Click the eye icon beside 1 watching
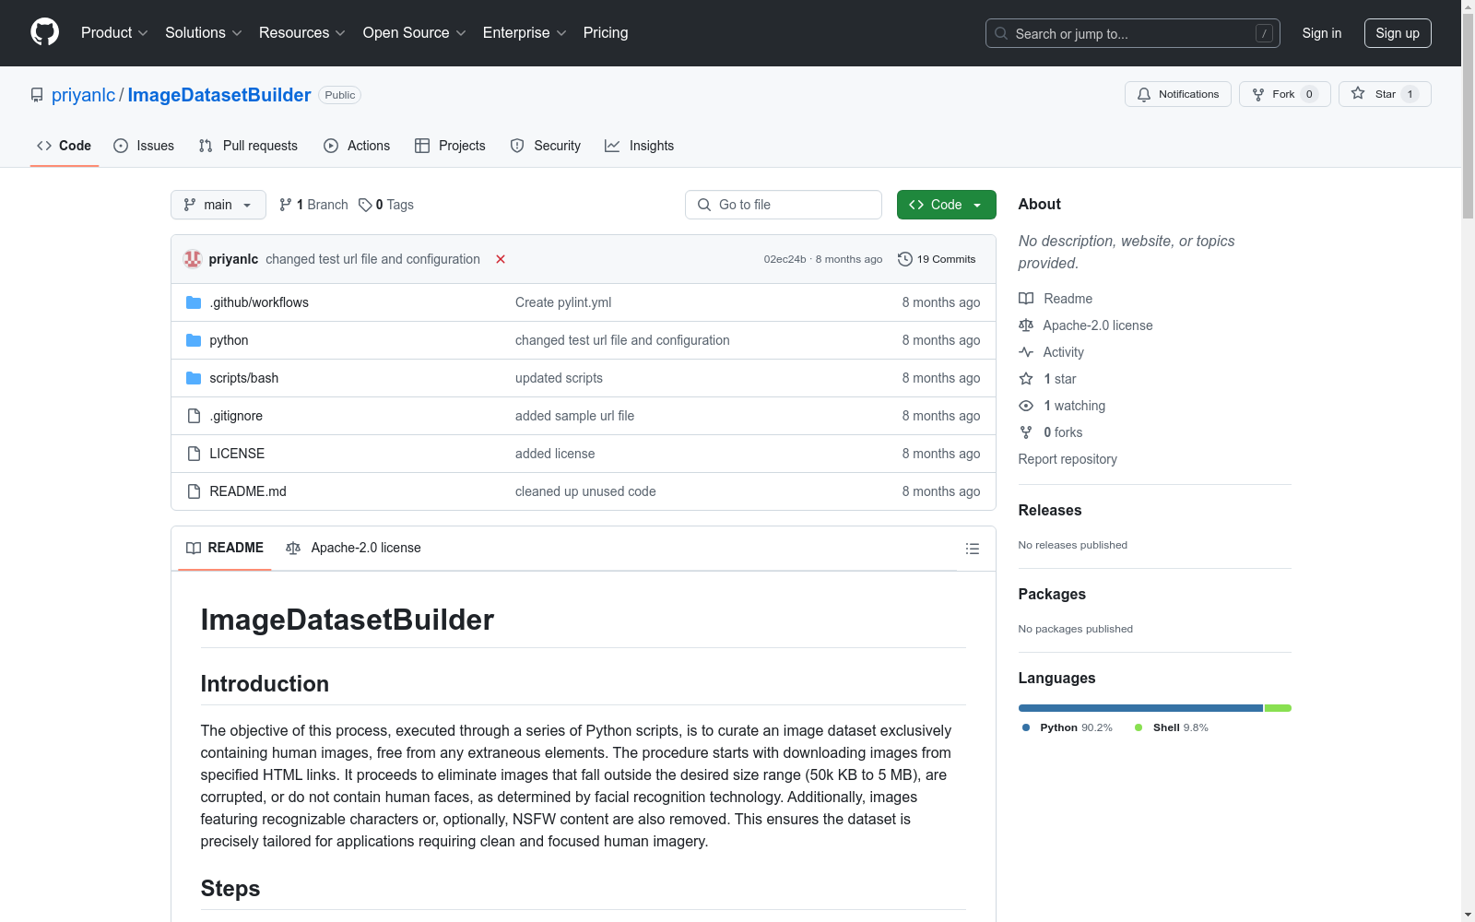The image size is (1475, 922). coord(1026,406)
